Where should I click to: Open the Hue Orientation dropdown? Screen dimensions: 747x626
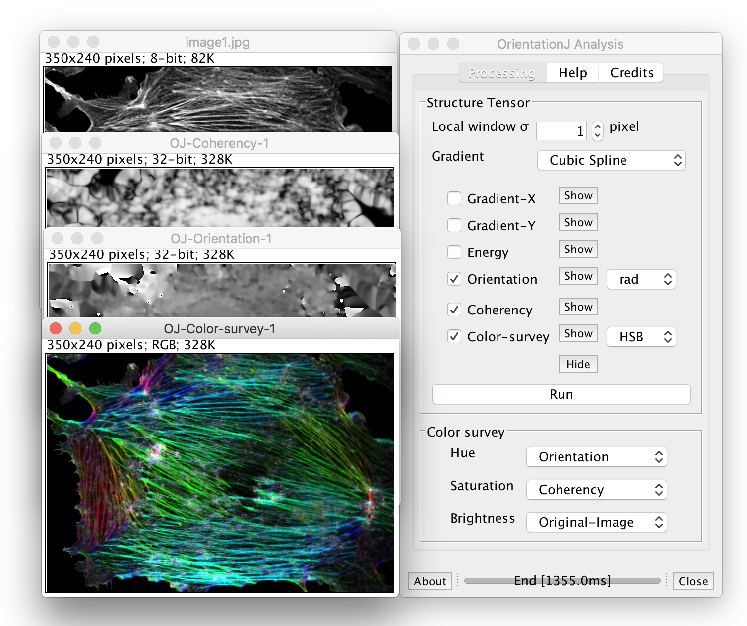click(596, 457)
